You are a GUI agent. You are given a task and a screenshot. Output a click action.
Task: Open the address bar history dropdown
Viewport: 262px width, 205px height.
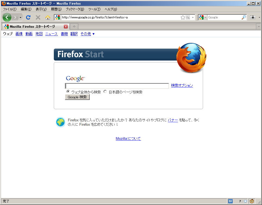click(193, 17)
